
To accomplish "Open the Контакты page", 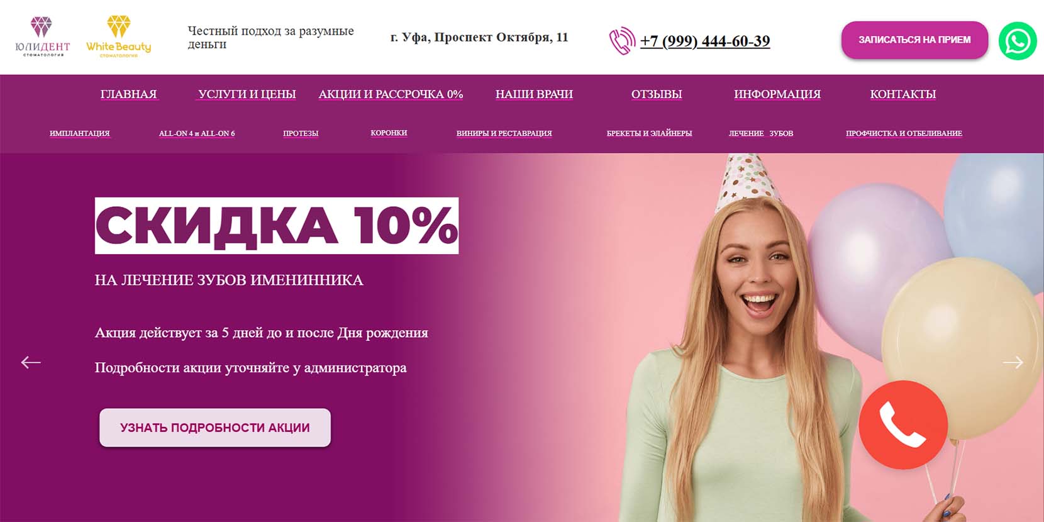I will [x=903, y=94].
